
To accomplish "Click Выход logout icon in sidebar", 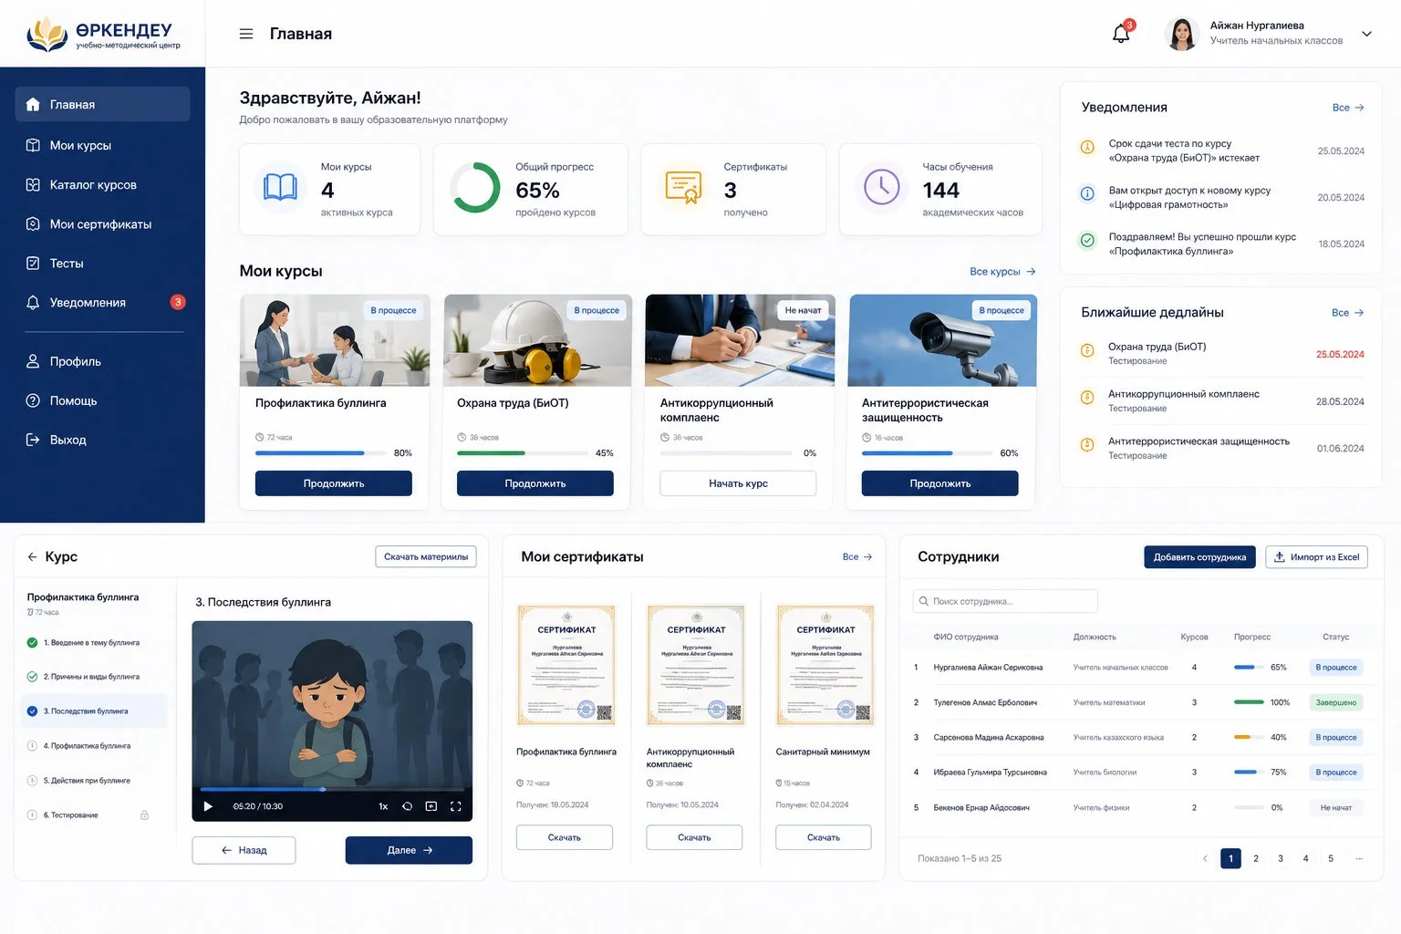I will (33, 440).
